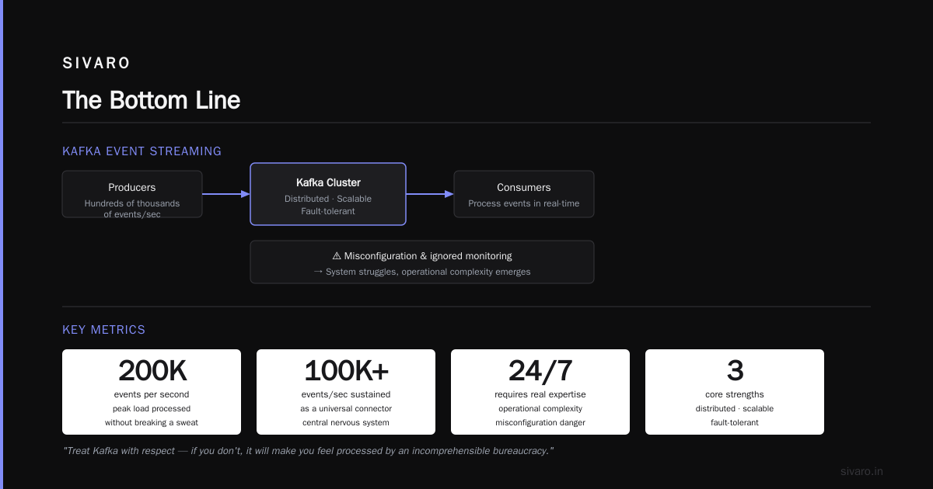
Task: Click the 100K+ metric value
Action: tap(346, 371)
